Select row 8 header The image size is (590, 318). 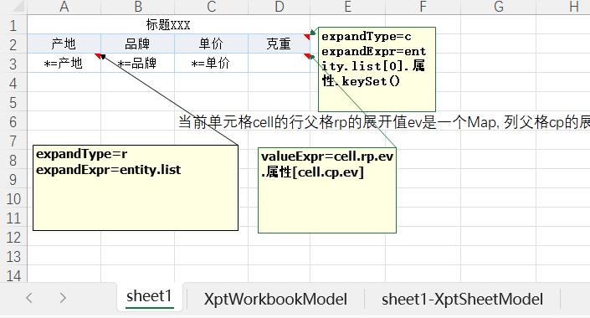point(13,160)
